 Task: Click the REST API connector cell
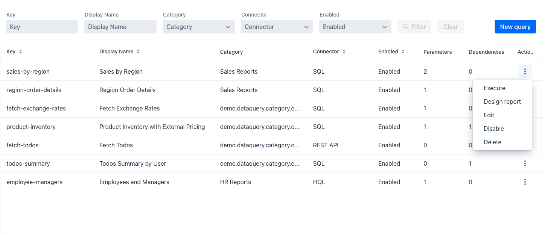tap(326, 145)
